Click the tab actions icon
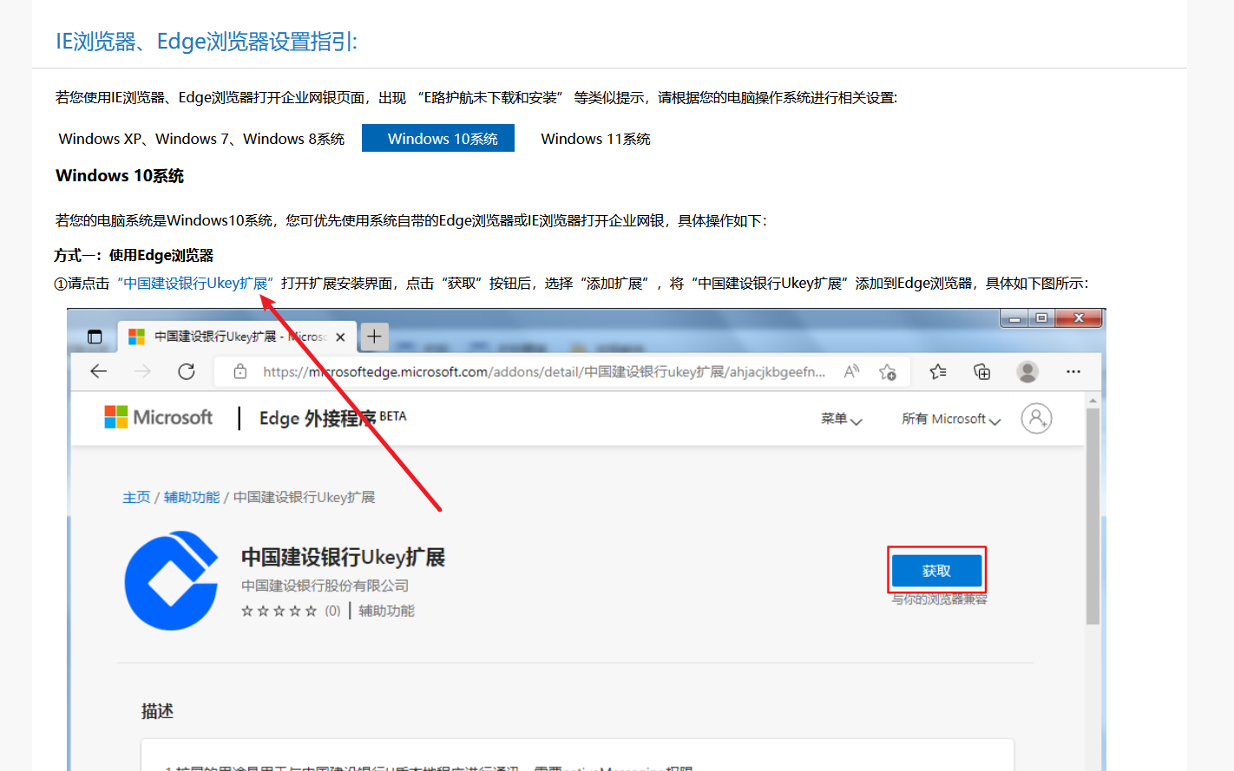The height and width of the screenshot is (771, 1234). point(95,336)
